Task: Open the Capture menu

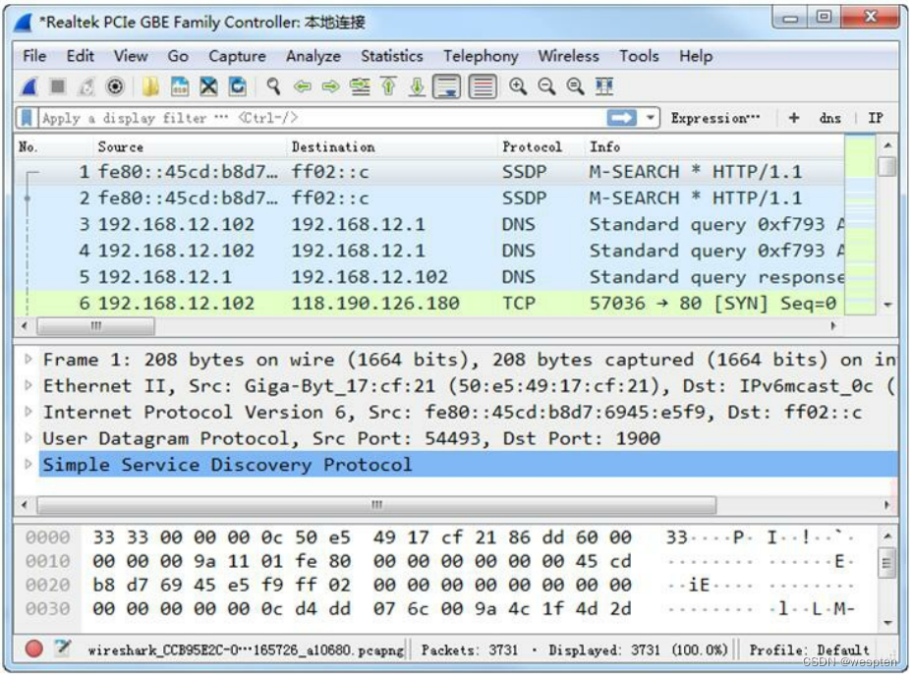Action: click(237, 56)
